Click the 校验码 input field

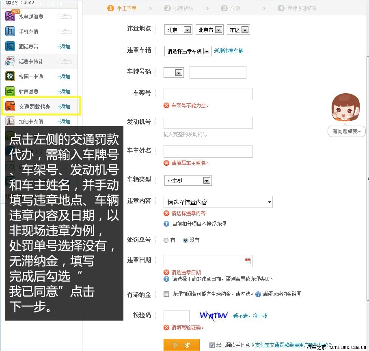point(177,316)
